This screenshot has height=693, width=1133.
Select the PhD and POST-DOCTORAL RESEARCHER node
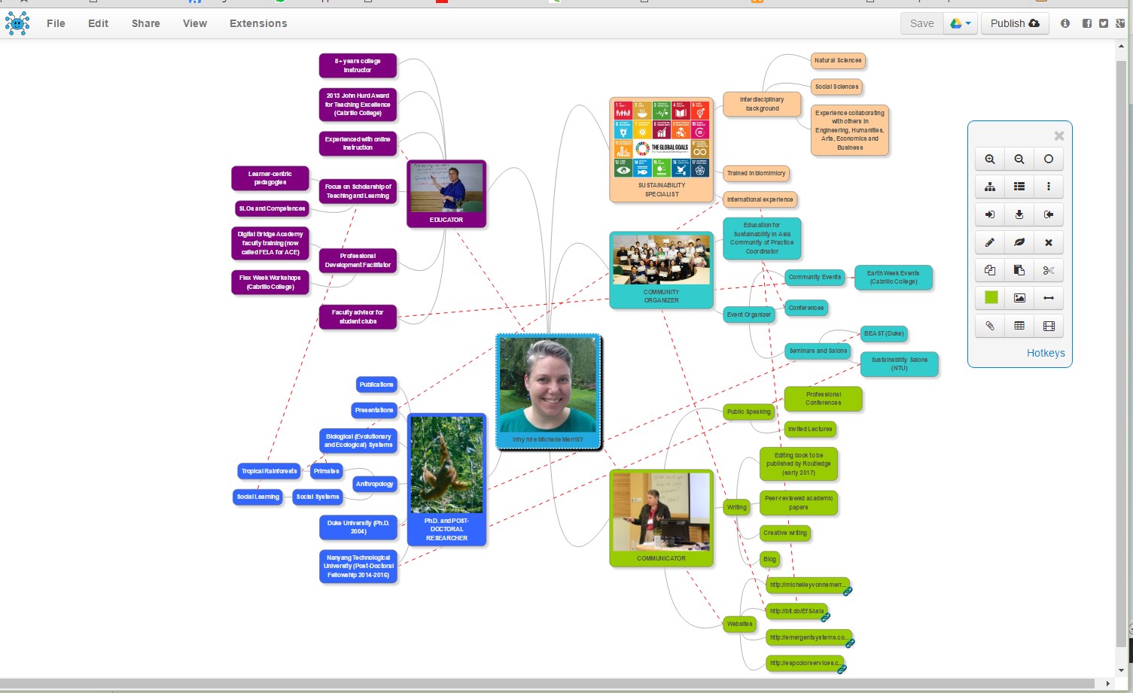(446, 479)
